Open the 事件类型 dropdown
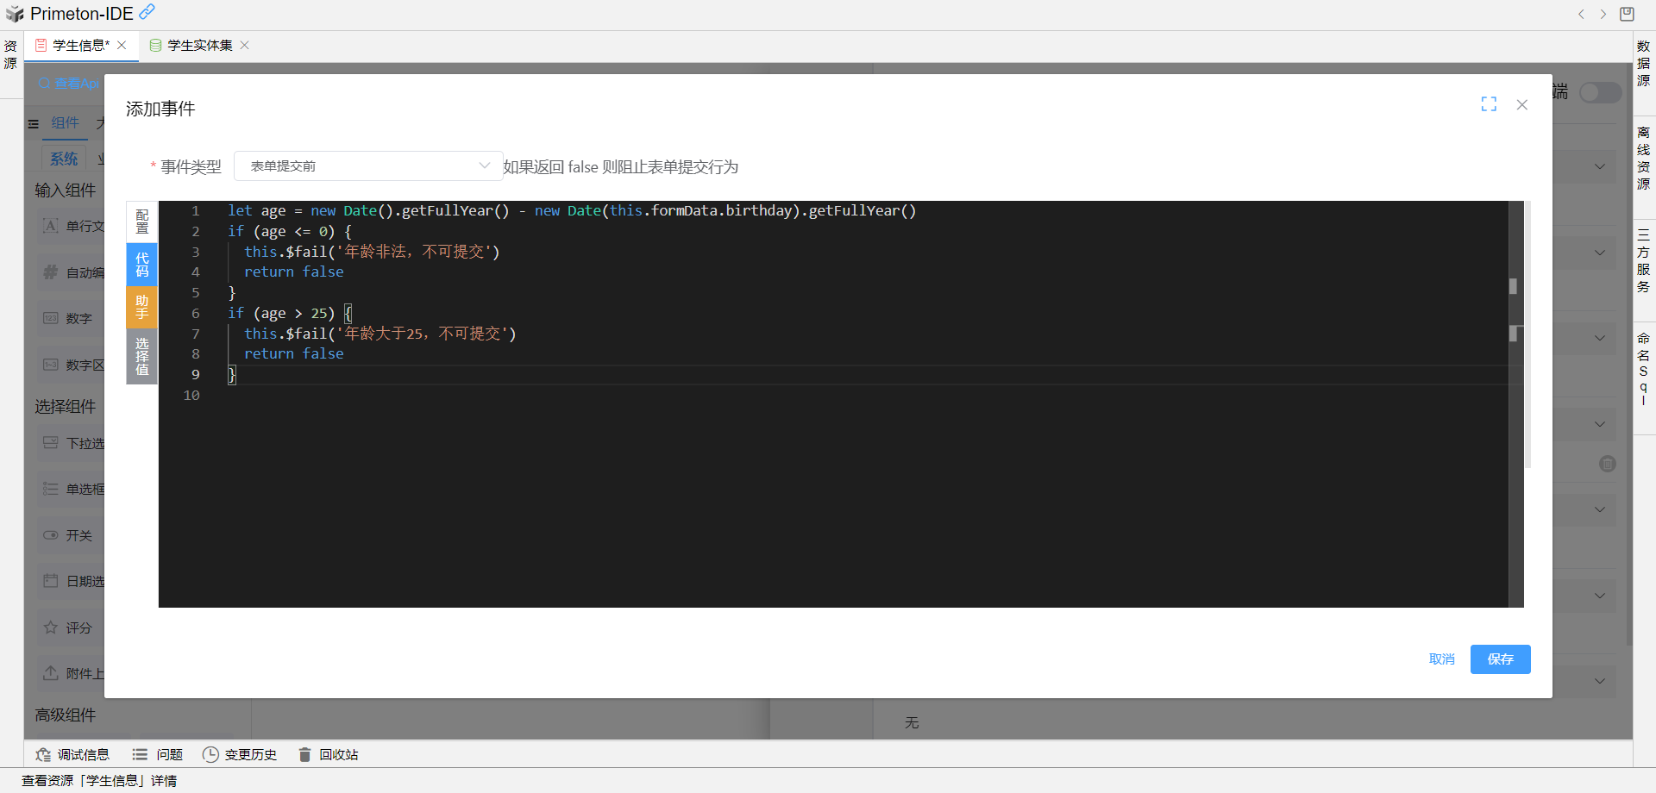This screenshot has width=1656, height=793. click(368, 166)
